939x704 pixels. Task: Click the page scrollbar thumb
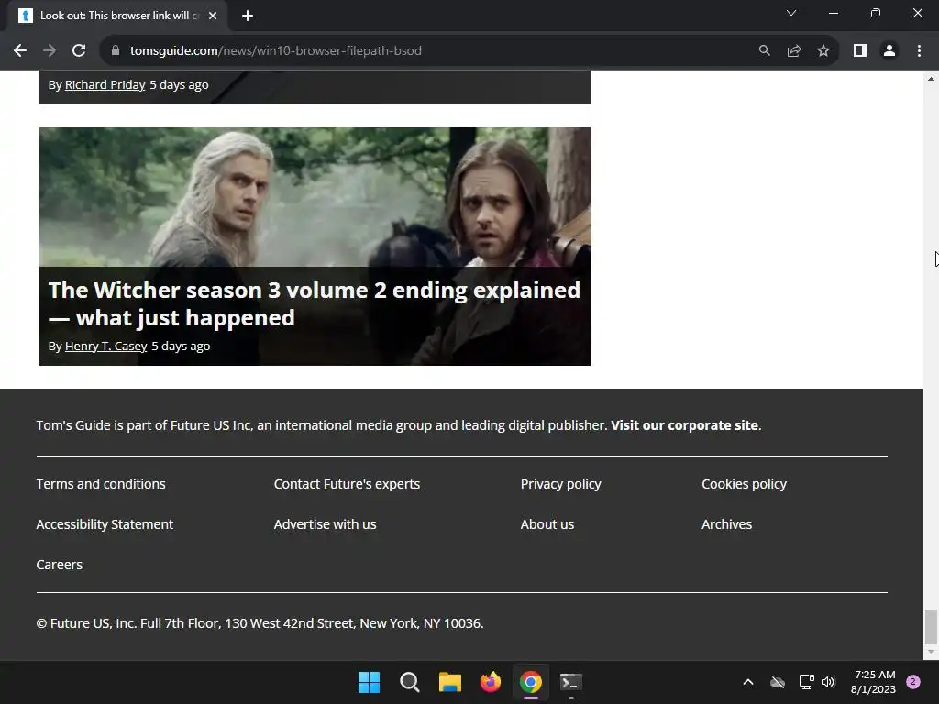tap(931, 625)
